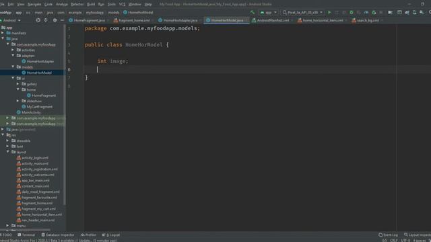Expand the drawable folder
Viewport: 431px width, 242px height.
(7, 140)
